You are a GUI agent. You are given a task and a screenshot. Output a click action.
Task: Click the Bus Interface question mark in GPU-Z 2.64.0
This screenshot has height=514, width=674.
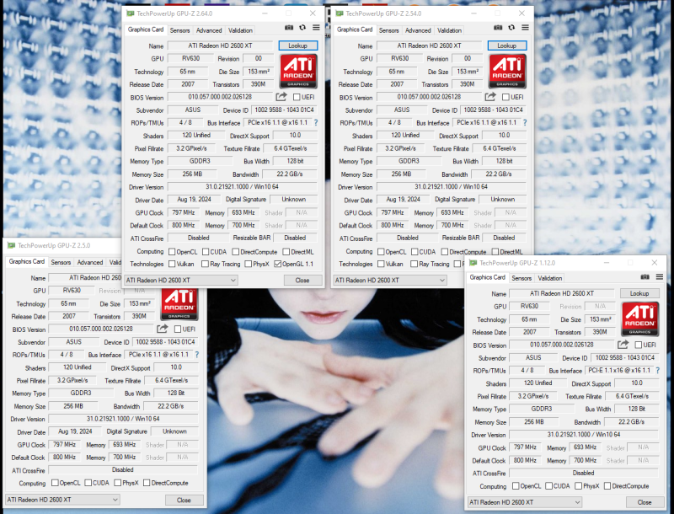[x=316, y=122]
